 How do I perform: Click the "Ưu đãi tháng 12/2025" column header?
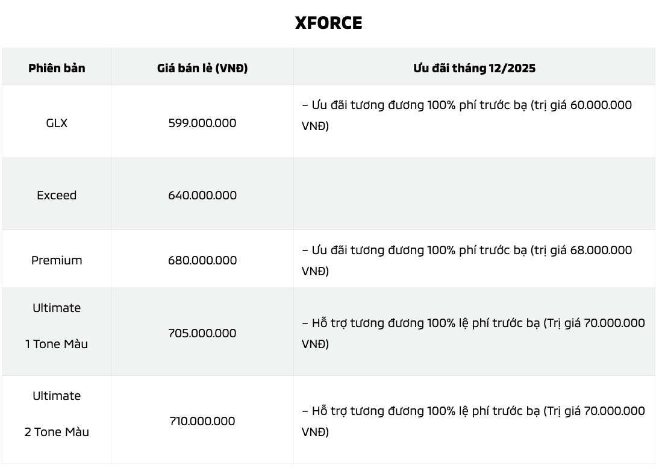click(x=474, y=68)
